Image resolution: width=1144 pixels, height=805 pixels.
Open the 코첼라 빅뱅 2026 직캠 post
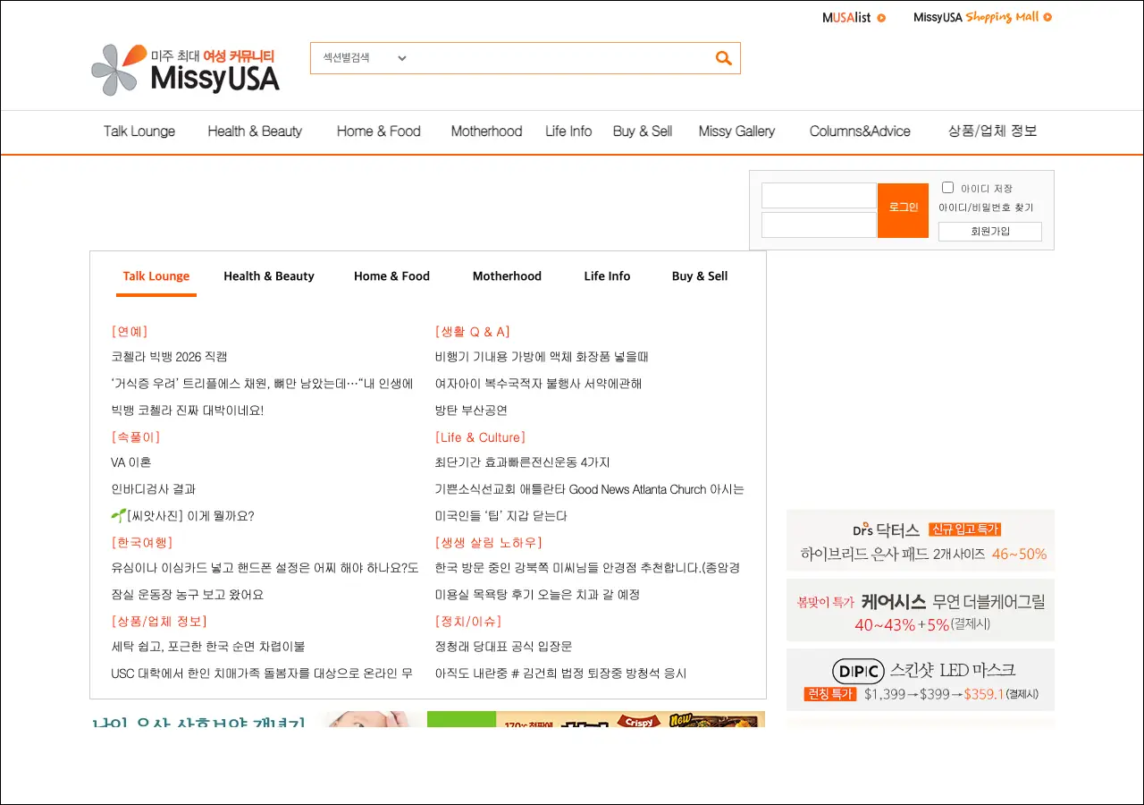point(169,357)
